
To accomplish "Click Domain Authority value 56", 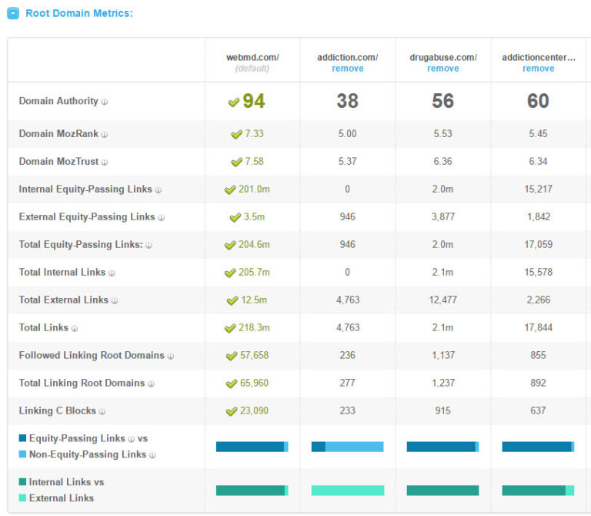I will [x=443, y=101].
